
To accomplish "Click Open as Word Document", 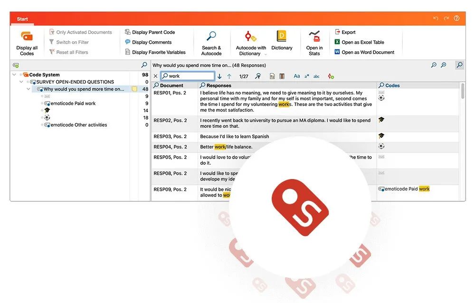I will [364, 52].
